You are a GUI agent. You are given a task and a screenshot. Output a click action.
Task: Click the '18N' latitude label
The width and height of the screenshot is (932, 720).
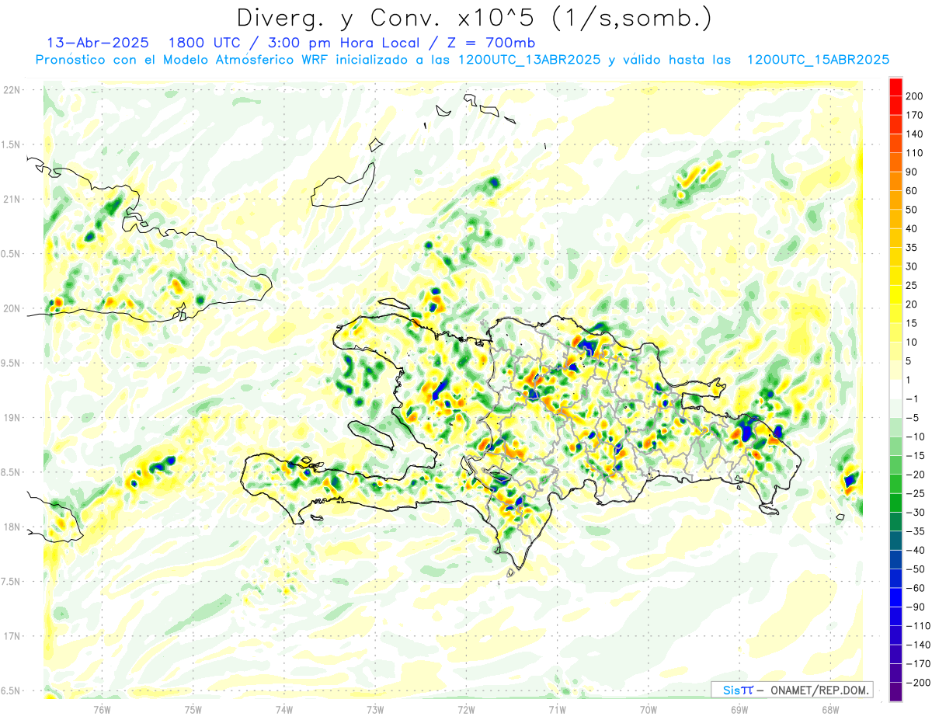(x=11, y=527)
